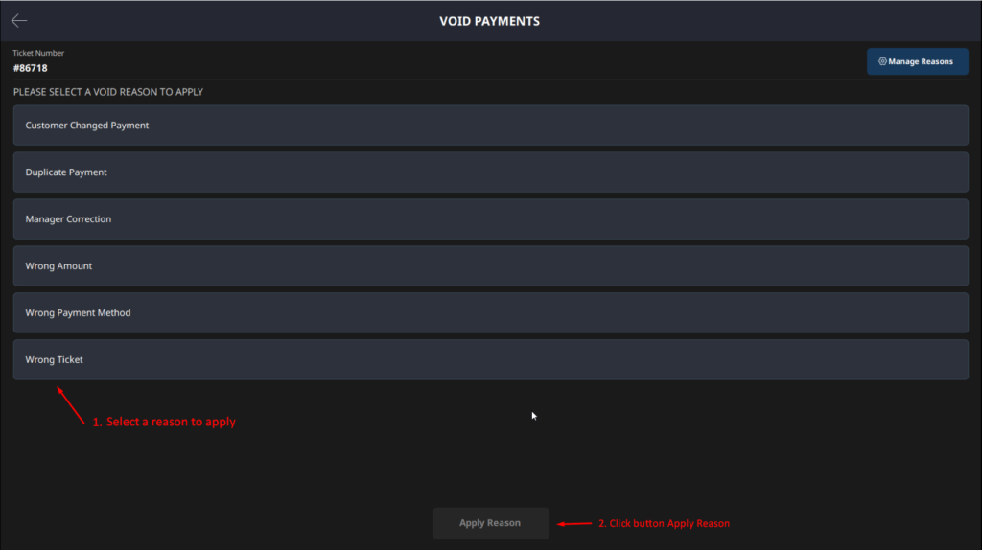Click the white mouse pointer graphic
Viewport: 982px width, 550px height.
(x=534, y=416)
